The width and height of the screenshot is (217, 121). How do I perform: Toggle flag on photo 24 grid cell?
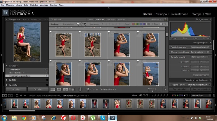(138, 61)
